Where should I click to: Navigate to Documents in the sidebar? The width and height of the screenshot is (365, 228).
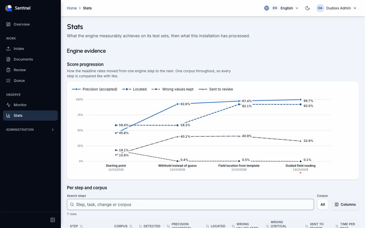(x=30, y=59)
